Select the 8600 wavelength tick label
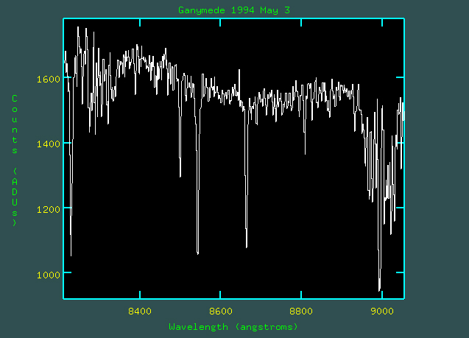Image resolution: width=469 pixels, height=338 pixels. point(220,311)
